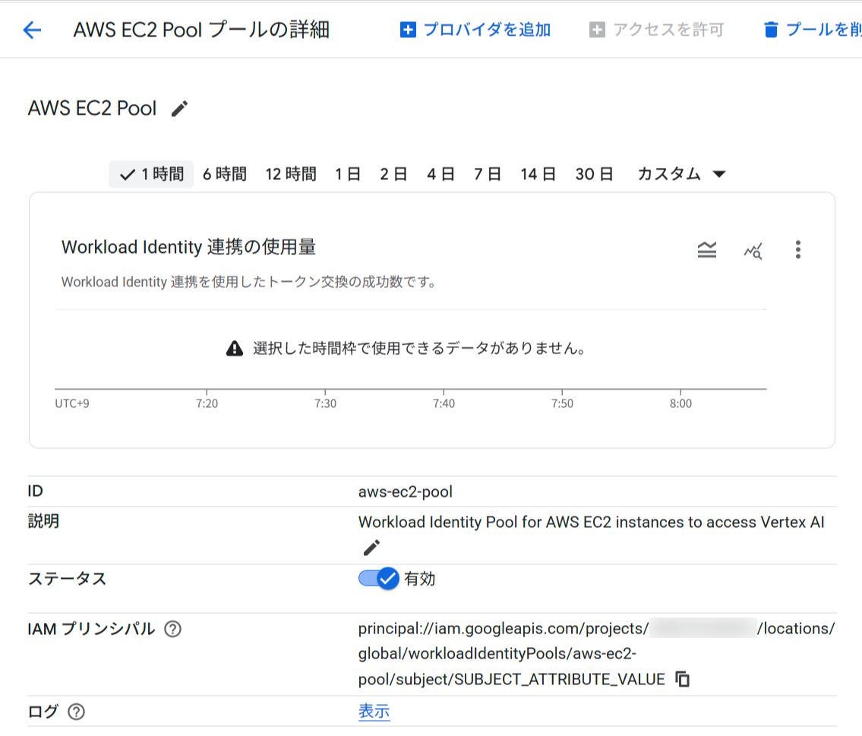
Task: Switch to the 6時間 time range
Action: point(225,174)
